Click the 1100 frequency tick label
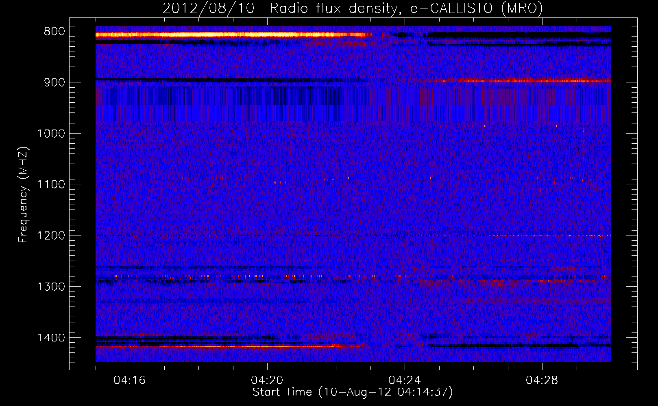This screenshot has height=406, width=658. click(x=51, y=185)
